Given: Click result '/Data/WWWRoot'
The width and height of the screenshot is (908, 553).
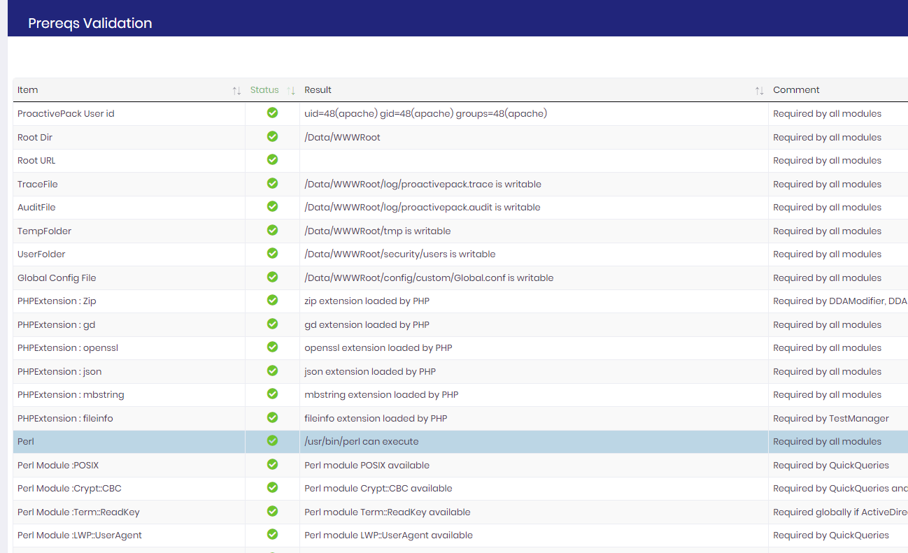Looking at the screenshot, I should pyautogui.click(x=342, y=137).
